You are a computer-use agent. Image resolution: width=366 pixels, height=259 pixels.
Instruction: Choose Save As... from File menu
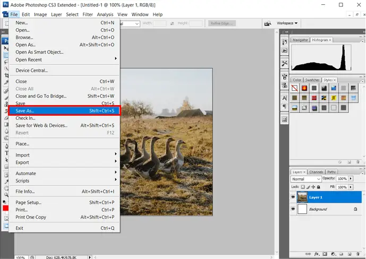pos(65,110)
